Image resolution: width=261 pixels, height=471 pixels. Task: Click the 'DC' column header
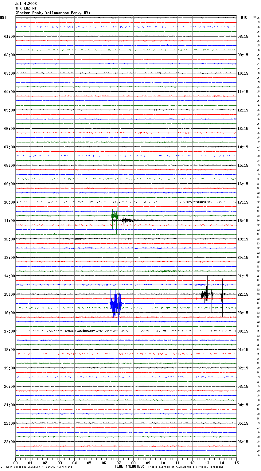(255, 17)
